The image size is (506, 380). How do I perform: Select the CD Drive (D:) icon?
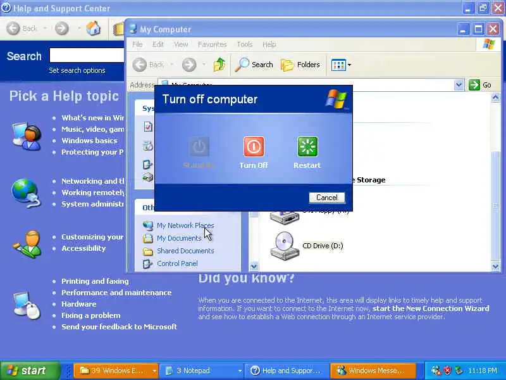pyautogui.click(x=284, y=246)
